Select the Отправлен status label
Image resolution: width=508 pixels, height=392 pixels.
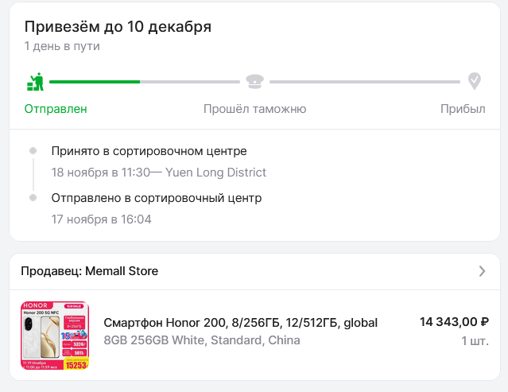(56, 109)
